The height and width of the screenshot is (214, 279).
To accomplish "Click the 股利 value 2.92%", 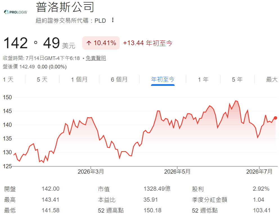I will click(x=261, y=189).
